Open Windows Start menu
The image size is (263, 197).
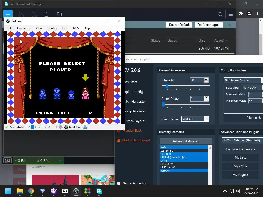coord(8,191)
